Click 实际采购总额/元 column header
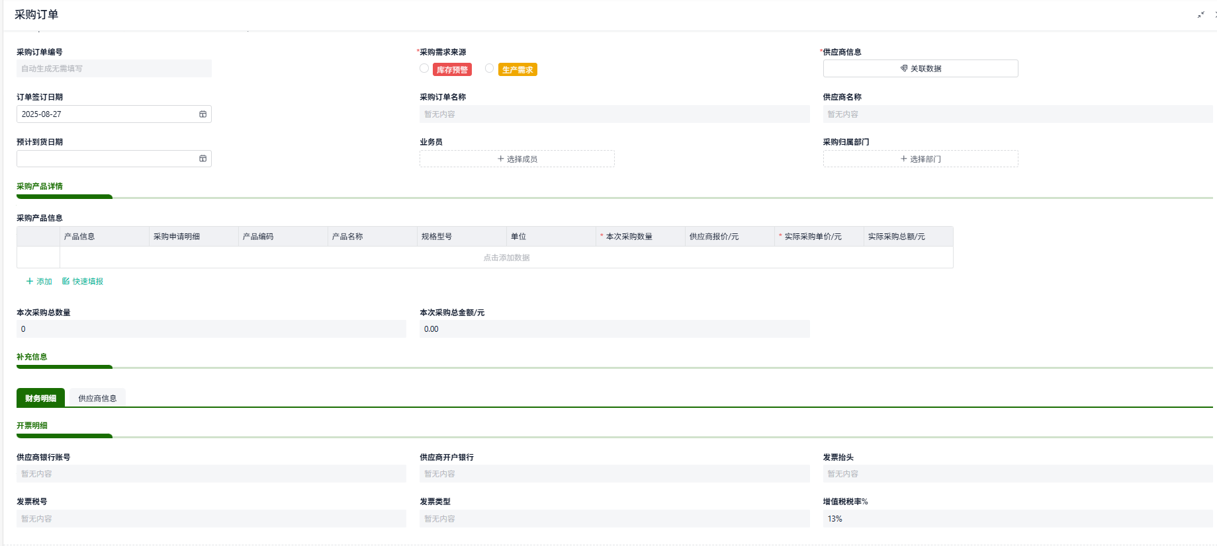Image resolution: width=1217 pixels, height=546 pixels. click(909, 237)
